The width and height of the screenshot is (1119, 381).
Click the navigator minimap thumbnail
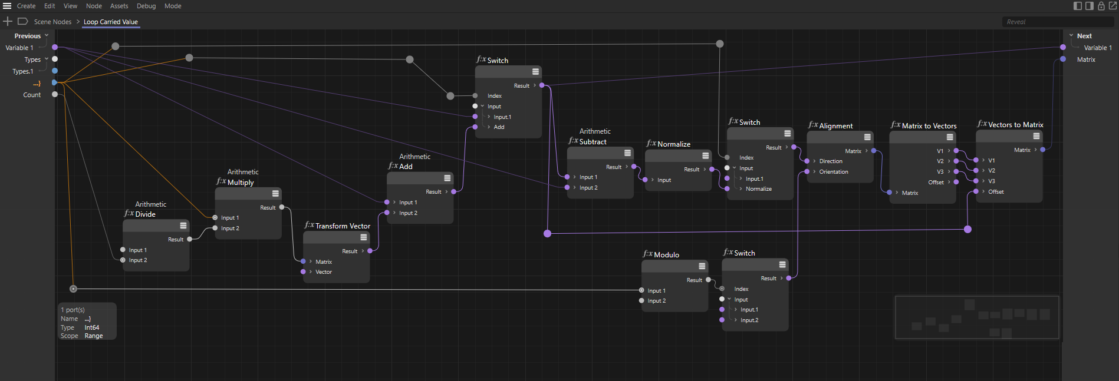(977, 317)
